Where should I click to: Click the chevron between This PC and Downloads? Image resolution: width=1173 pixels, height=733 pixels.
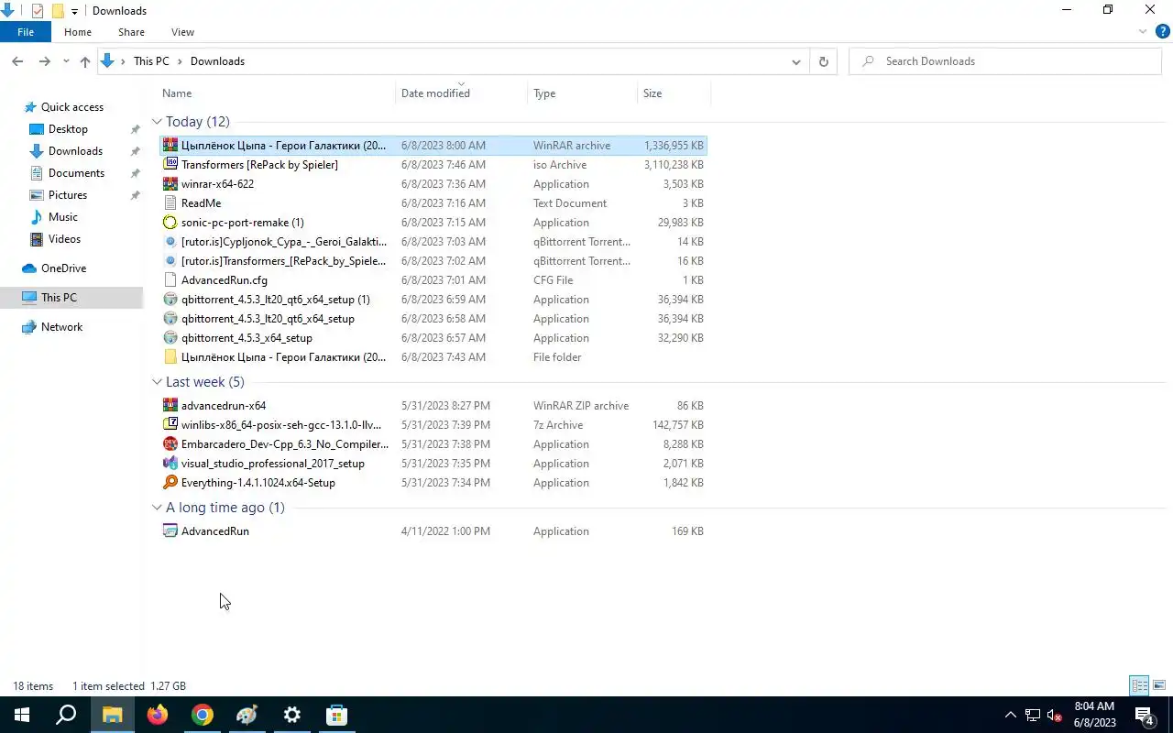[181, 61]
